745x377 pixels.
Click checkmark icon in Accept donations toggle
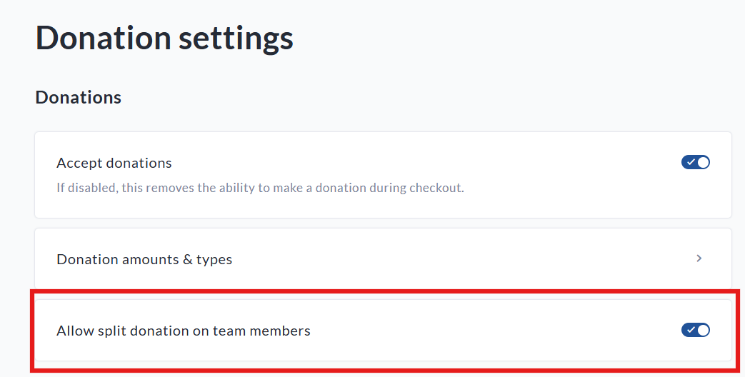(690, 162)
